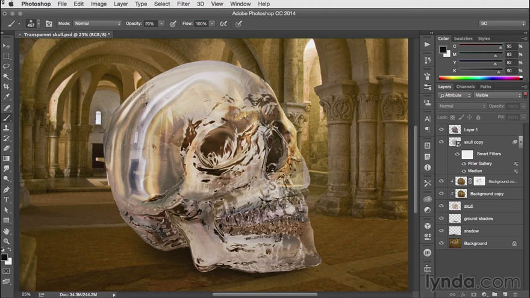Screen dimensions: 530x298
Task: Toggle Quick Mask mode
Action: click(6, 271)
